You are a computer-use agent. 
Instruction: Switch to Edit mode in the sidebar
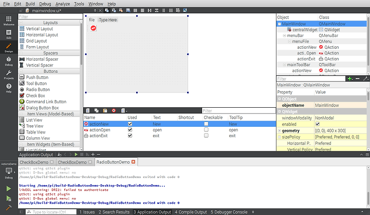click(9, 34)
